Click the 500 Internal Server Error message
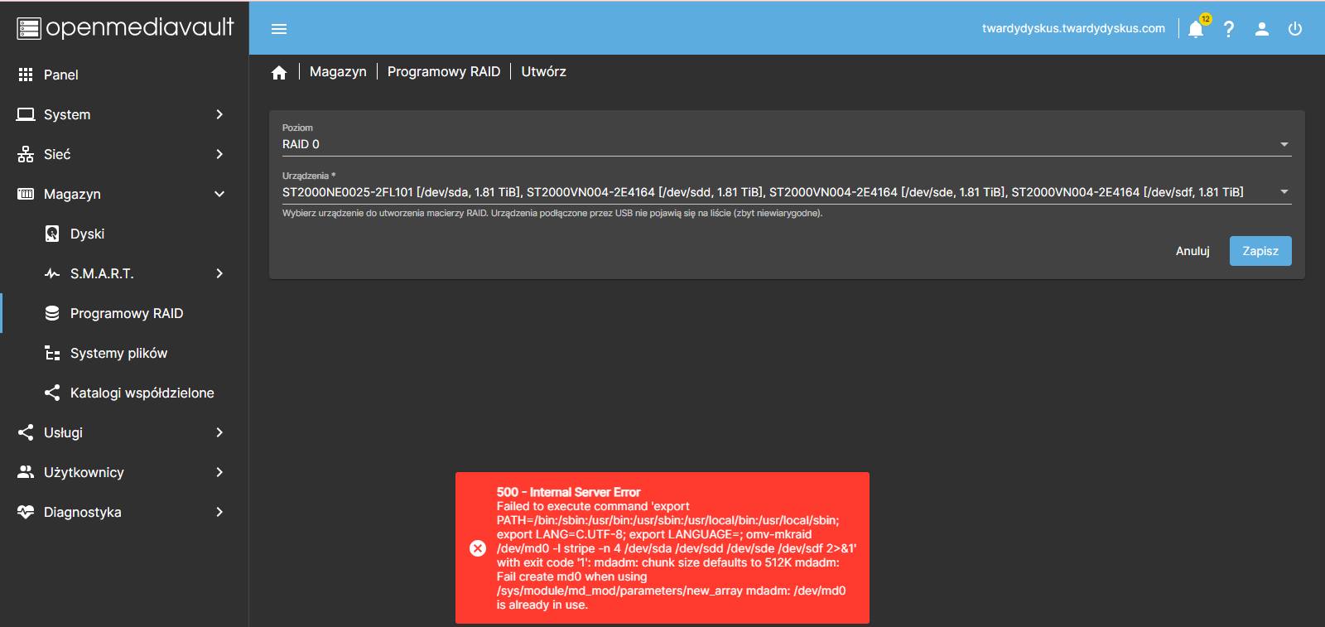 (662, 547)
